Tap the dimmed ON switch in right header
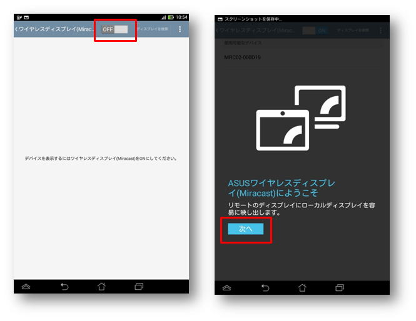Screen dimensions: 416x321 coord(315,31)
